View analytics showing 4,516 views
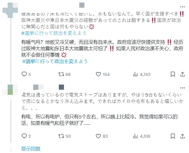 click(x=136, y=136)
